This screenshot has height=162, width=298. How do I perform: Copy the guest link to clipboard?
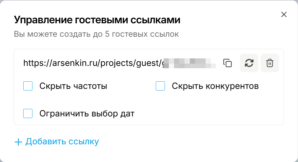(228, 63)
